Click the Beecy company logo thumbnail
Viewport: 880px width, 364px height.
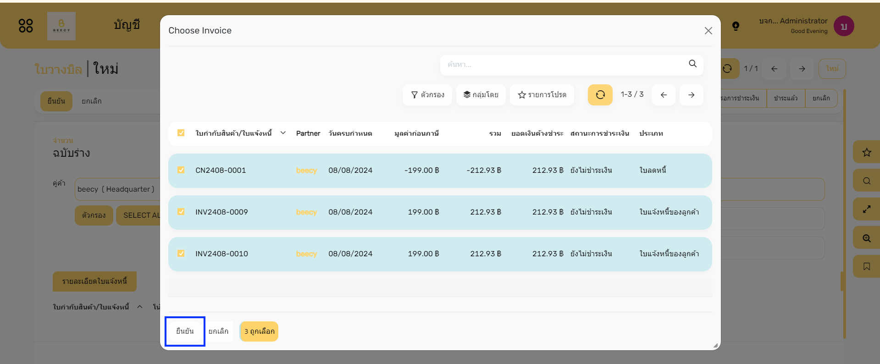tap(61, 26)
